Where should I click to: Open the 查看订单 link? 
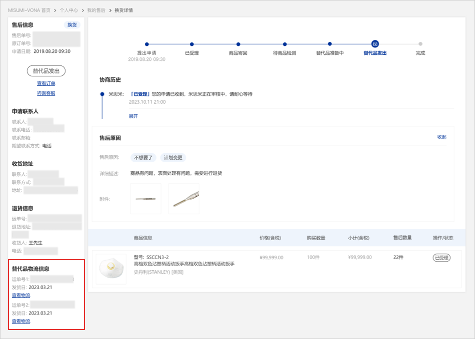tap(46, 83)
